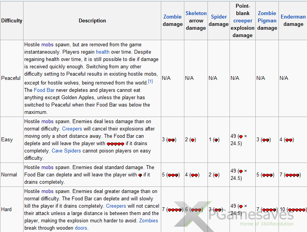Click the heart icon in Normal Spider damage cell
307x232 pixels.
tap(216, 175)
